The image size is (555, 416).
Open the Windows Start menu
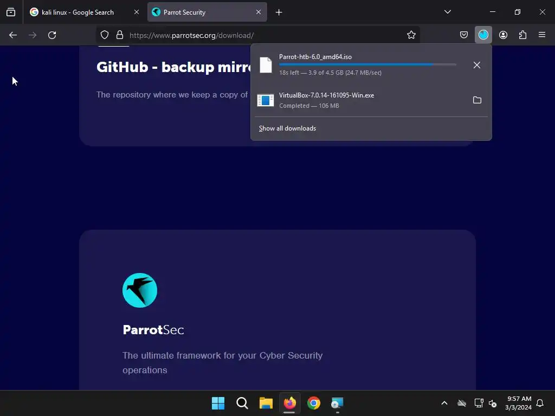point(218,403)
